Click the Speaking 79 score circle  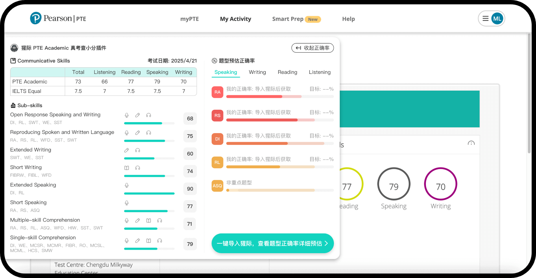pyautogui.click(x=394, y=184)
